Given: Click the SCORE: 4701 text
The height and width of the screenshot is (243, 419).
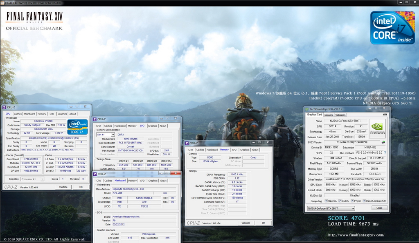Looking at the screenshot, I should pos(346,218).
